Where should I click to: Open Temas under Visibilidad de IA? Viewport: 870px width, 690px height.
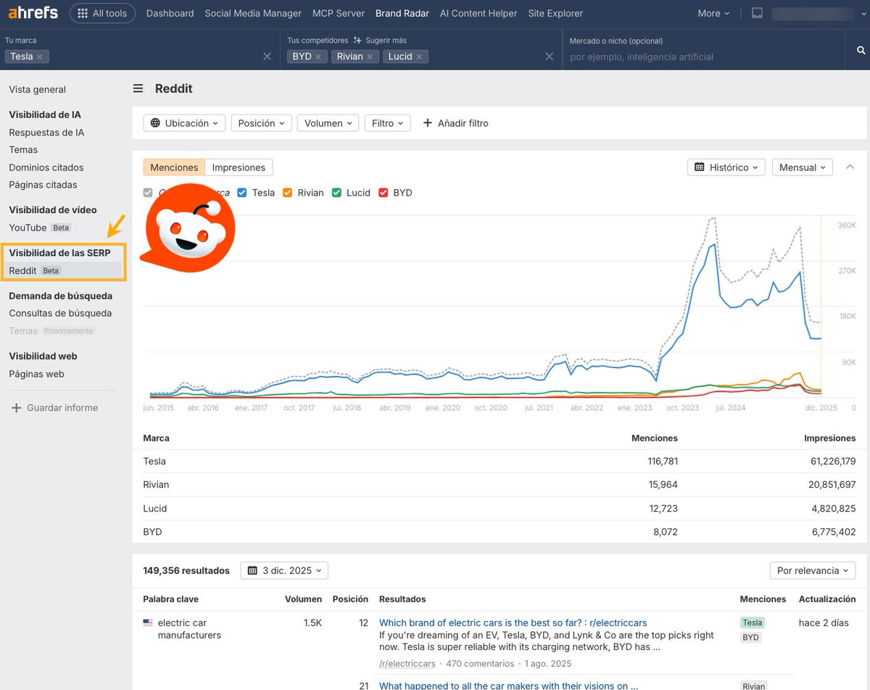coord(23,150)
